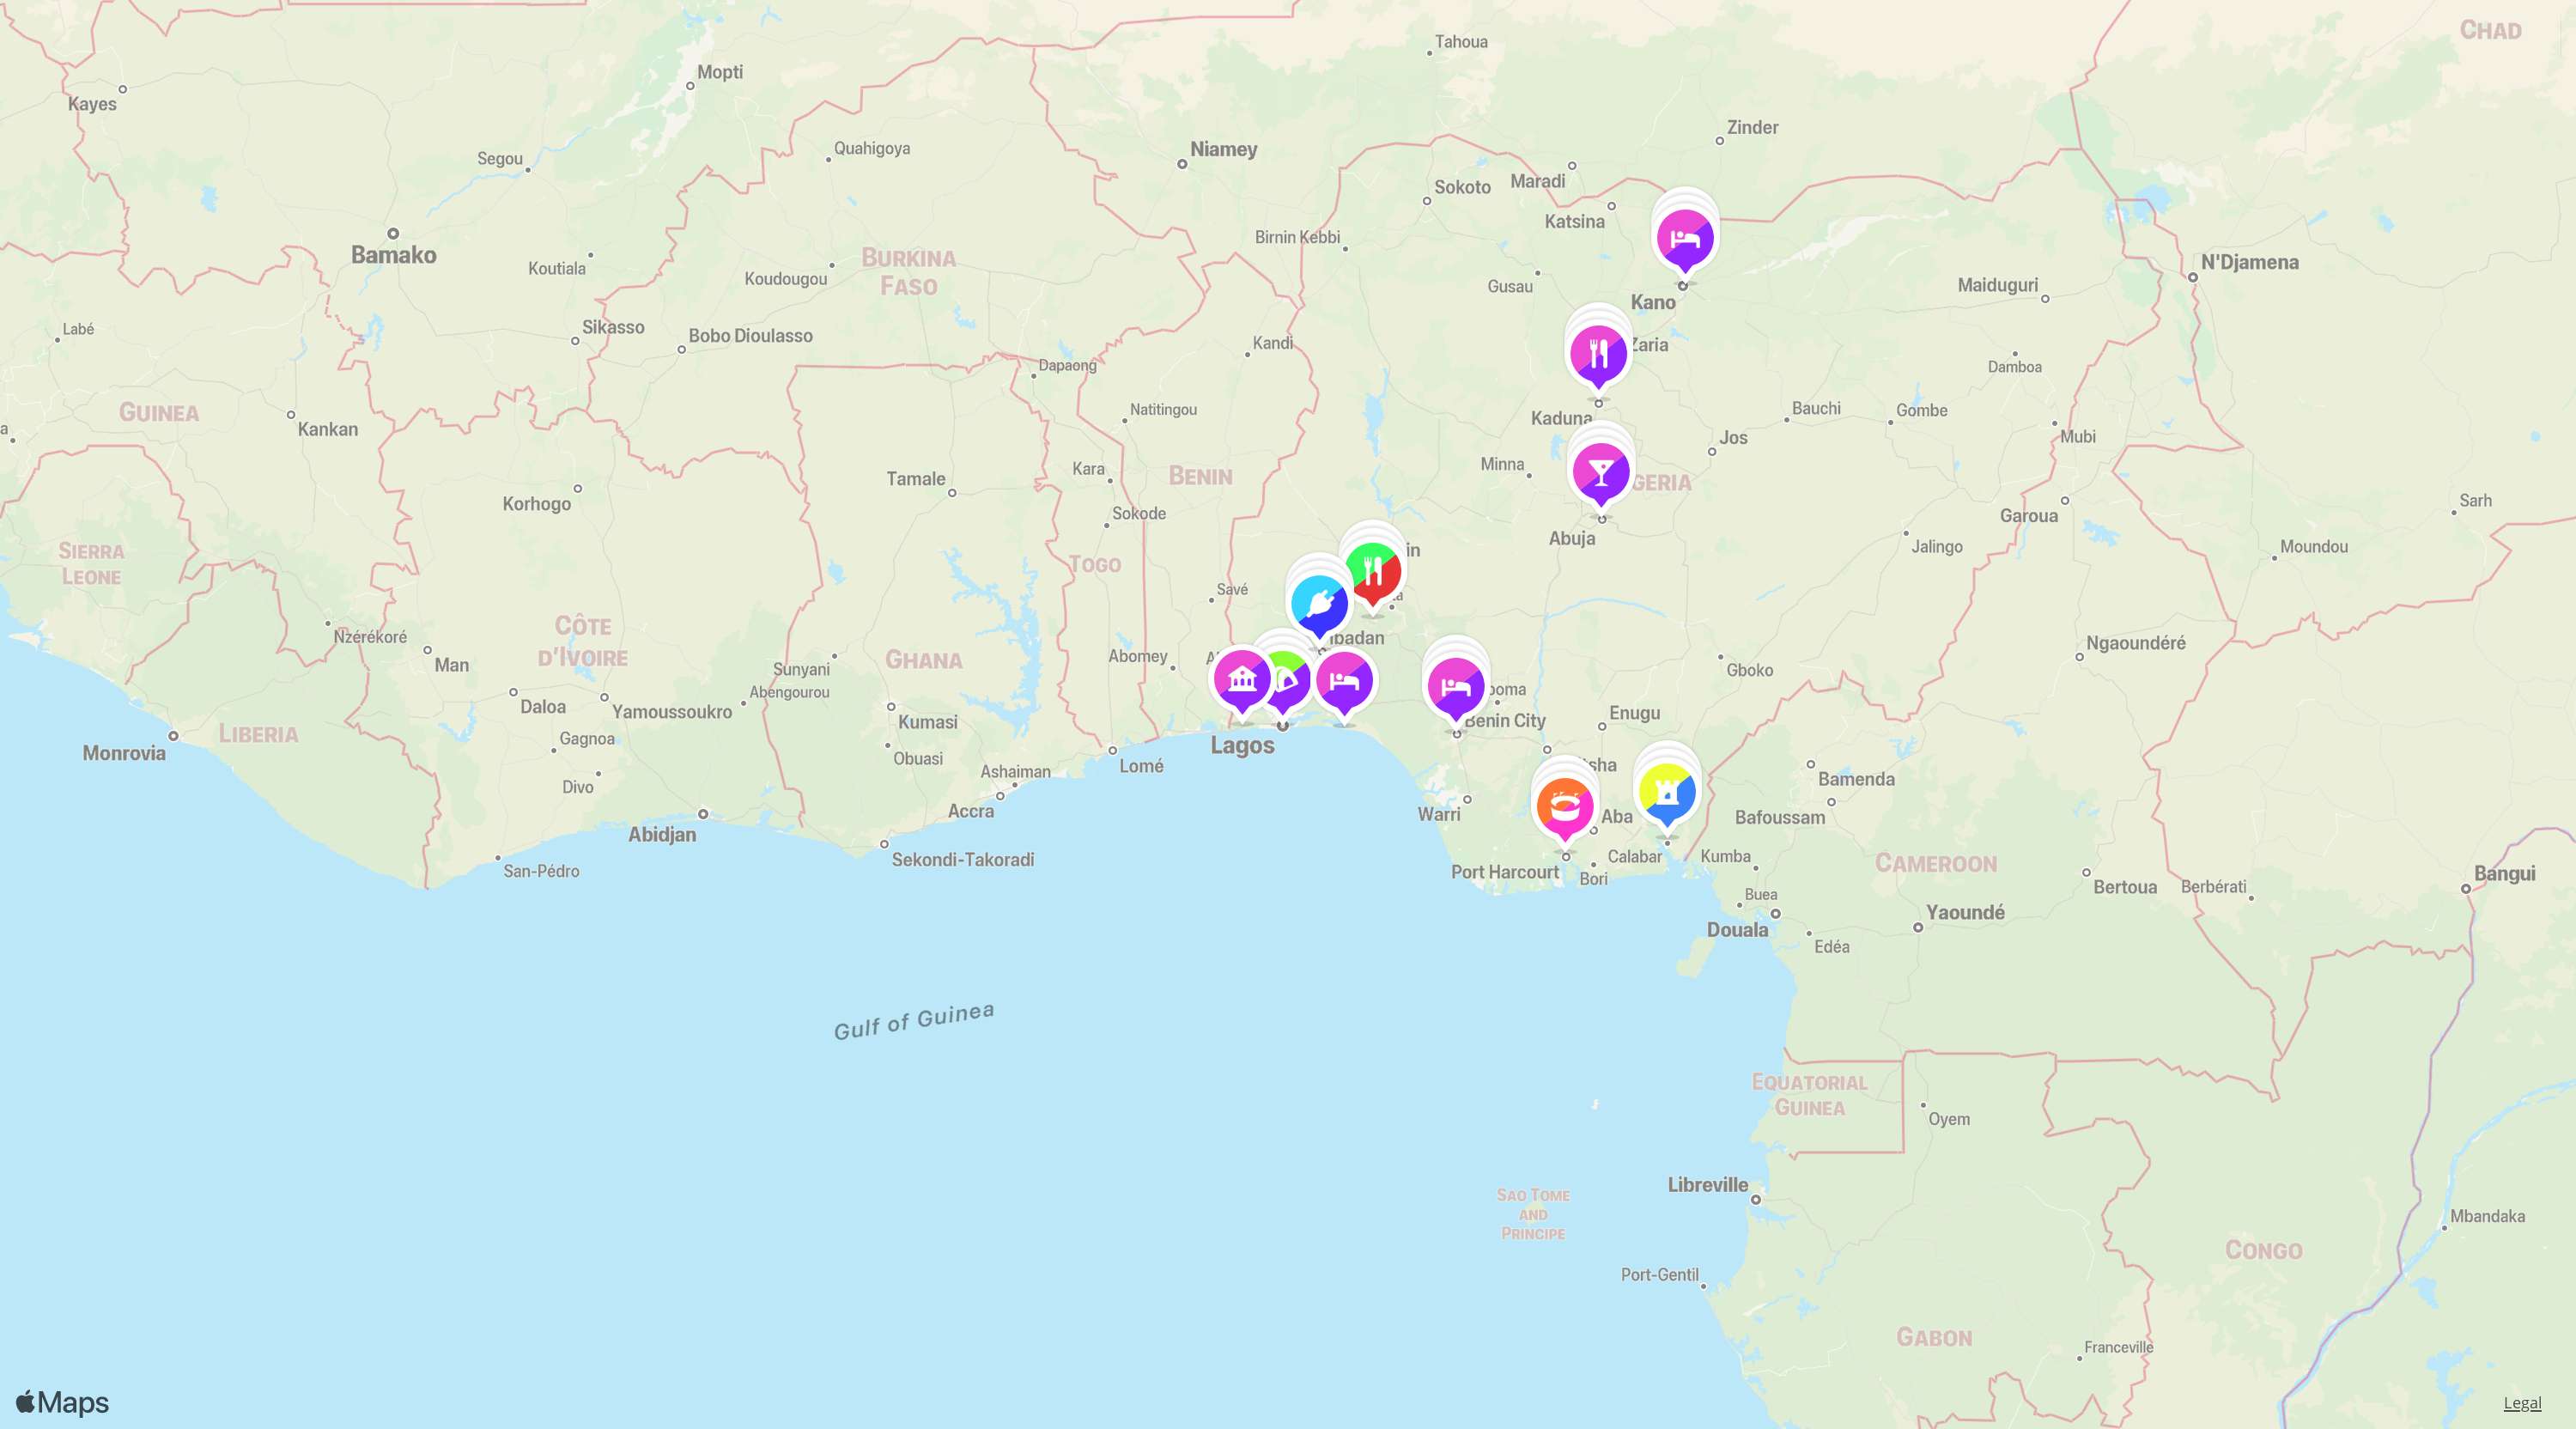The image size is (2576, 1429).
Task: Select the hotel bed pin east of Lagos
Action: [x=1344, y=682]
